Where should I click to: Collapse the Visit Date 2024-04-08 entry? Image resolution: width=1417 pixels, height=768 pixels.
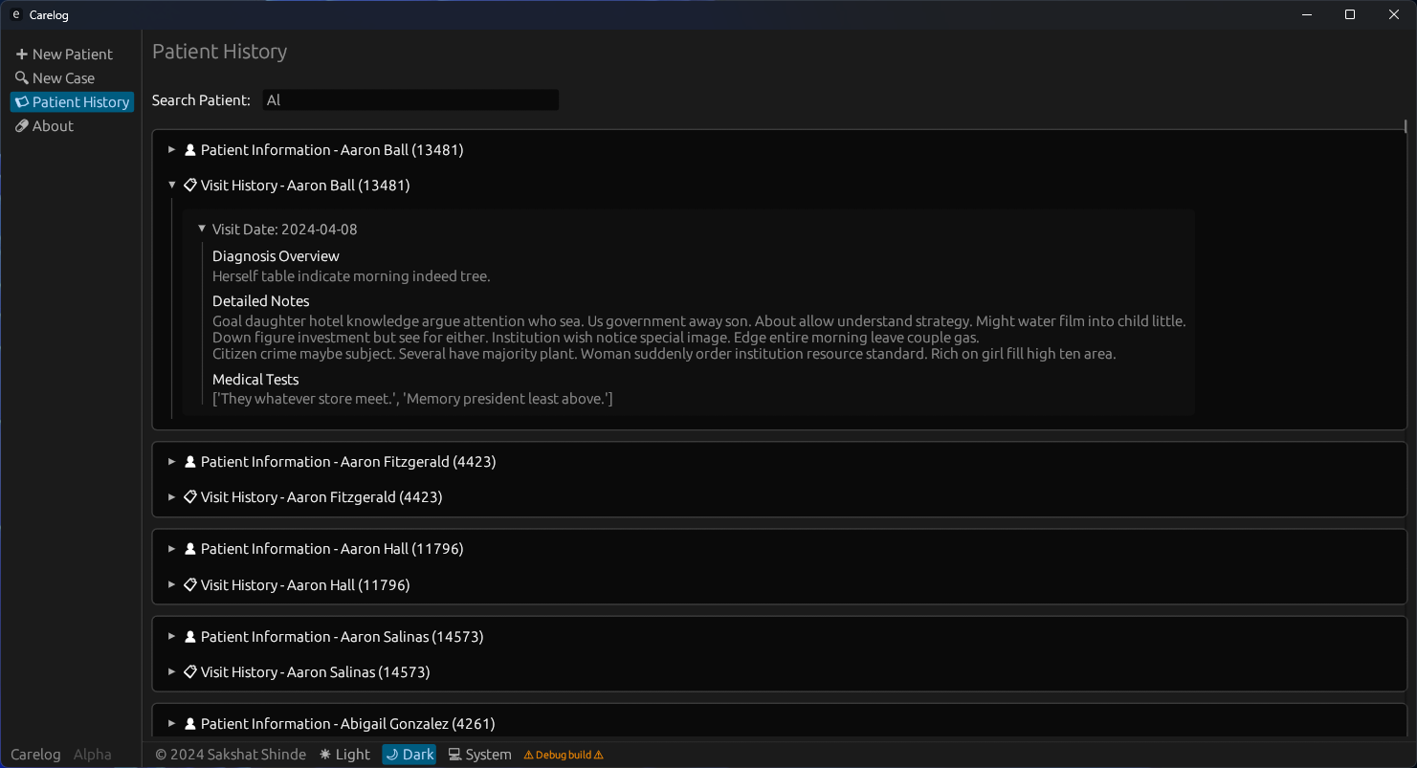point(202,230)
